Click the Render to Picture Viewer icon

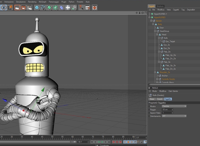[x=23, y=7]
